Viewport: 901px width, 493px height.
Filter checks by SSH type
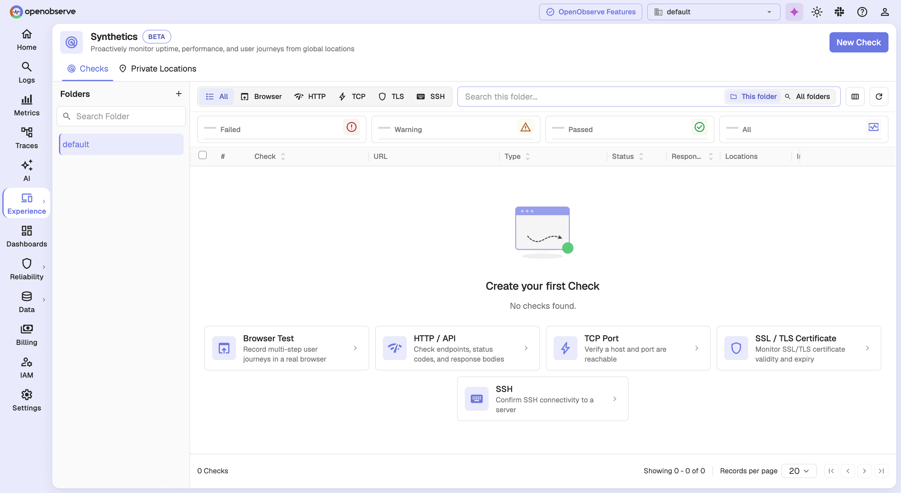point(431,97)
